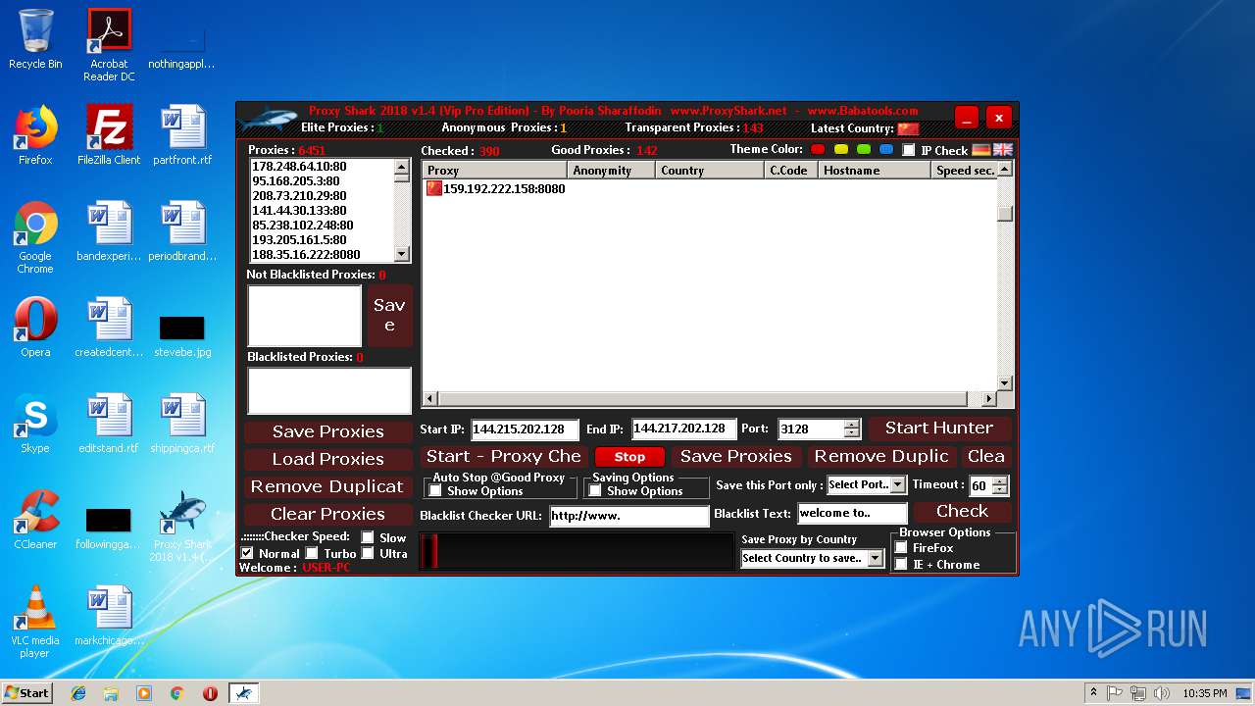The image size is (1255, 706).
Task: Check the FireFox browser option
Action: tap(901, 548)
